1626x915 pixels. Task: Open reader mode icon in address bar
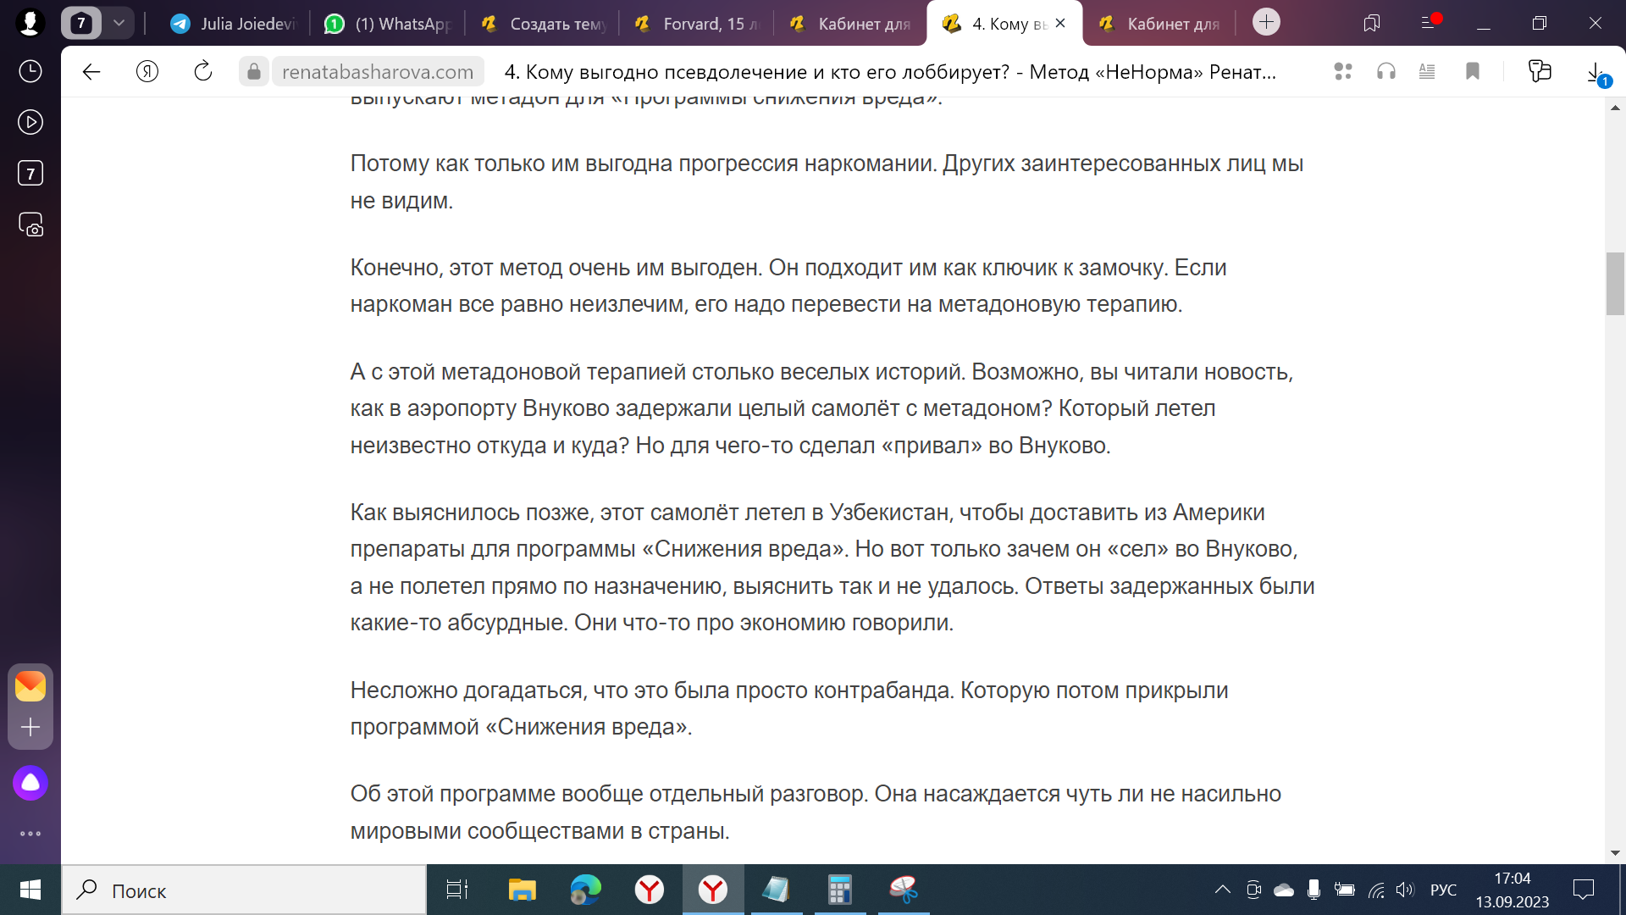[x=1427, y=72]
